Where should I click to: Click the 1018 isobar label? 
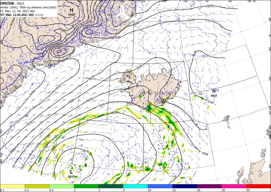coord(88,153)
